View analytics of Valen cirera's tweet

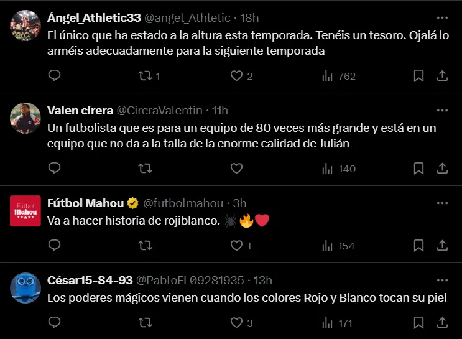tap(338, 169)
